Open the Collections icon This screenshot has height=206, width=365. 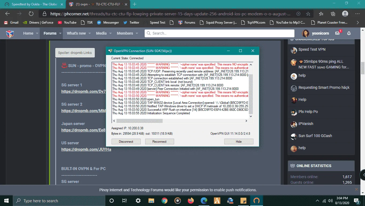click(333, 14)
